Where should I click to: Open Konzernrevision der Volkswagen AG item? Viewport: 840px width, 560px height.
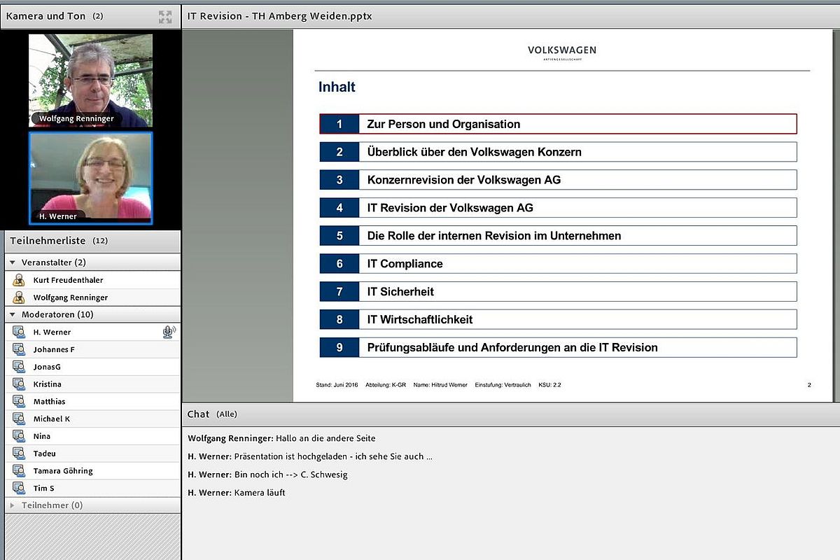coord(558,180)
